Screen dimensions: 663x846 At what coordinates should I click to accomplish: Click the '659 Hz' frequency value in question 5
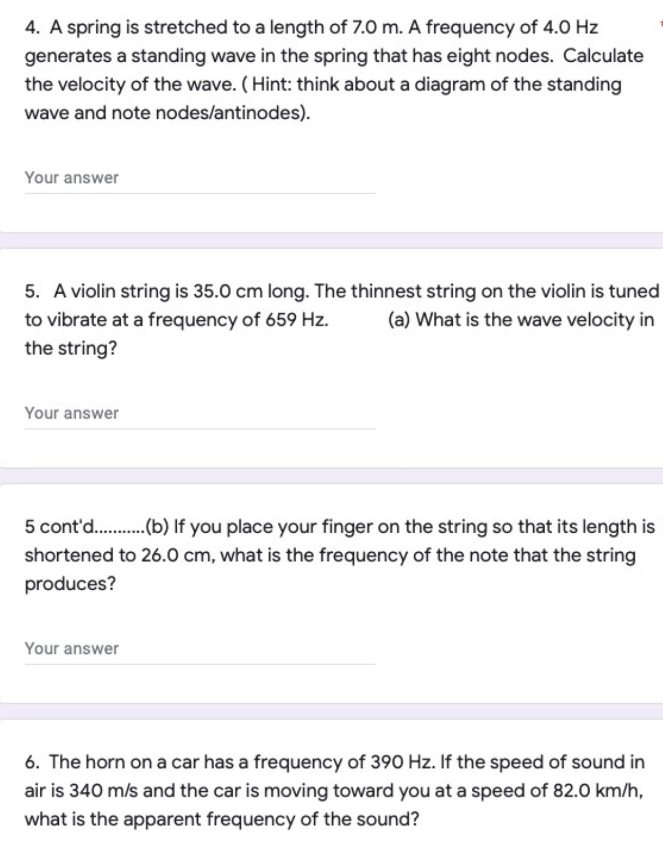pyautogui.click(x=297, y=319)
